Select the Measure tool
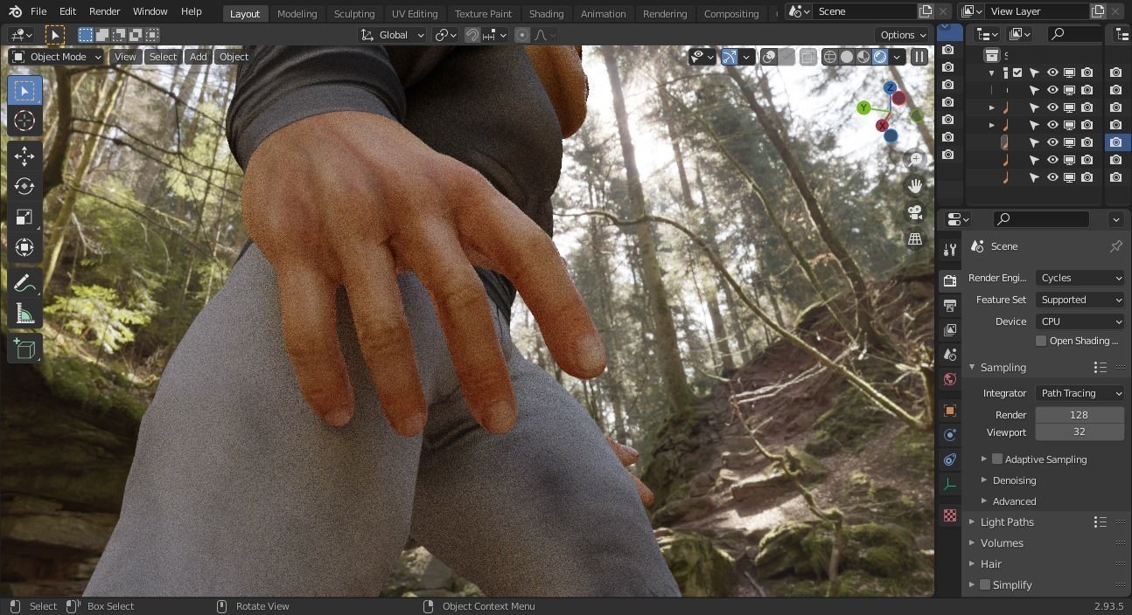 tap(24, 313)
